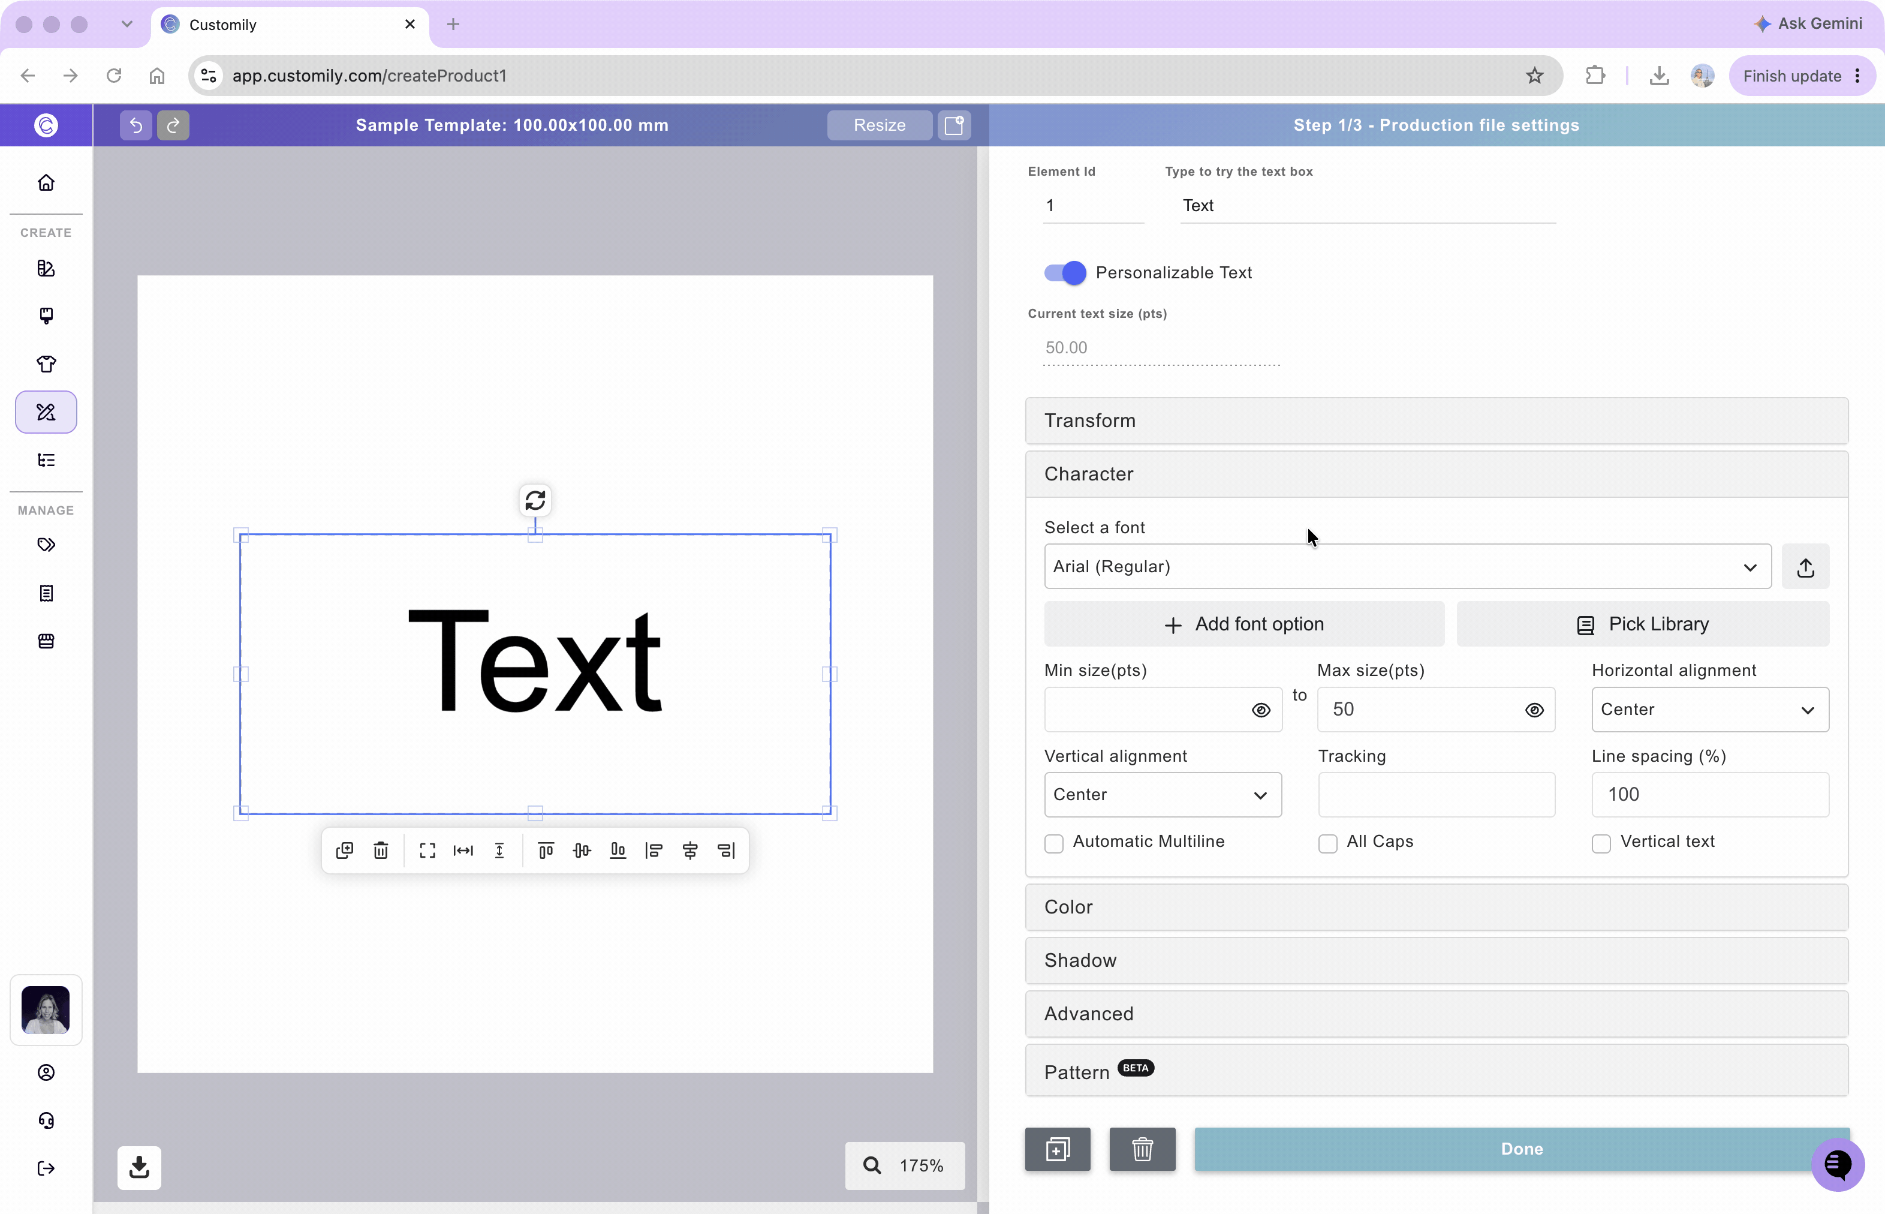The height and width of the screenshot is (1214, 1885).
Task: Expand the Advanced section
Action: click(1437, 1014)
